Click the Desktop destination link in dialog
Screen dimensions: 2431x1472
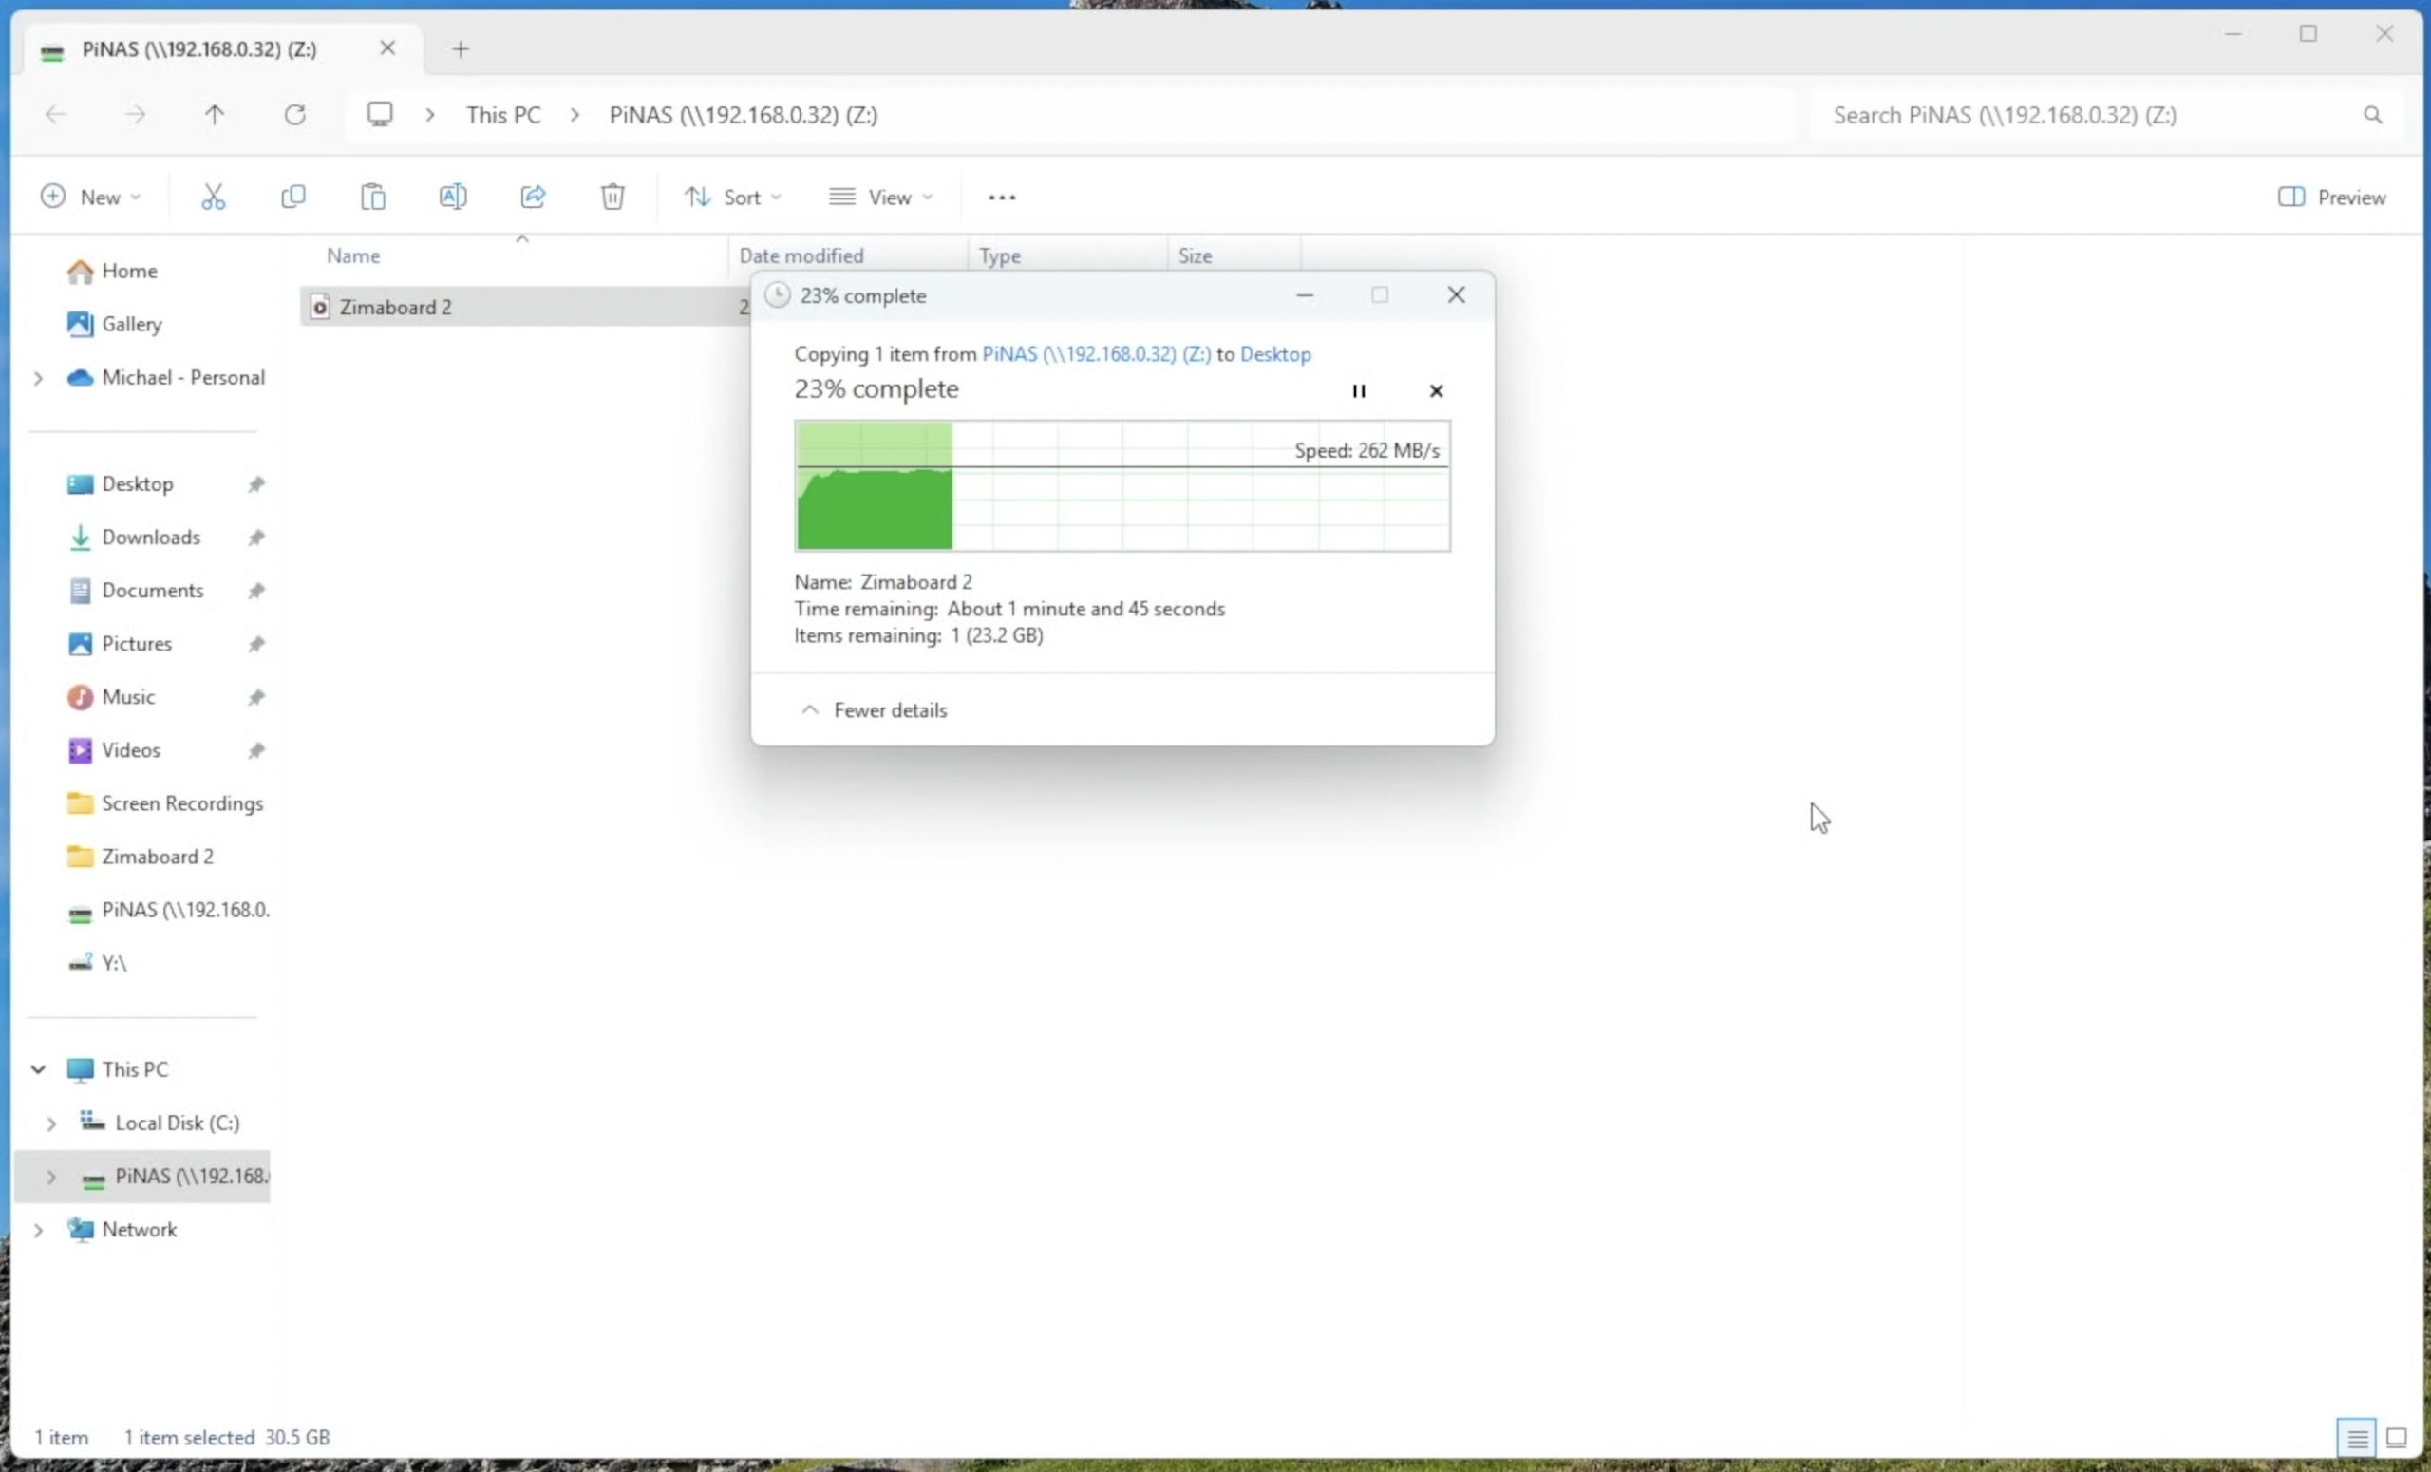coord(1274,354)
